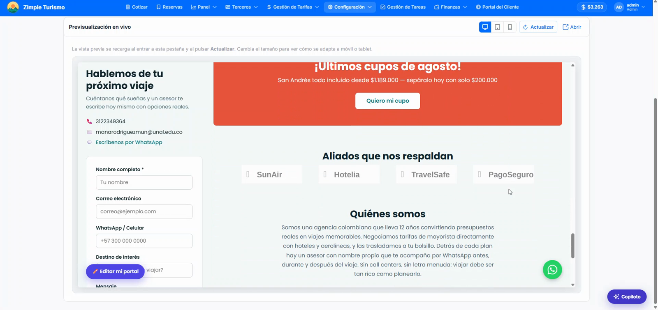Screen dimensions: 658x310
Task: Click the Zimple Turismo logo icon
Action: point(13,7)
